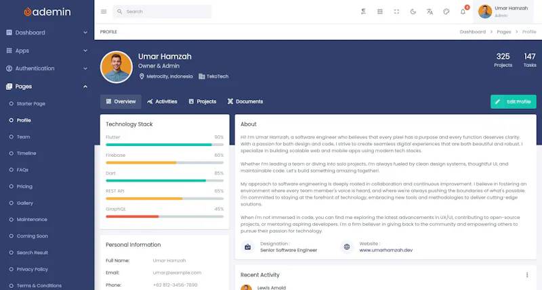Open Timeline page in sidebar
The width and height of the screenshot is (542, 290).
click(x=26, y=153)
